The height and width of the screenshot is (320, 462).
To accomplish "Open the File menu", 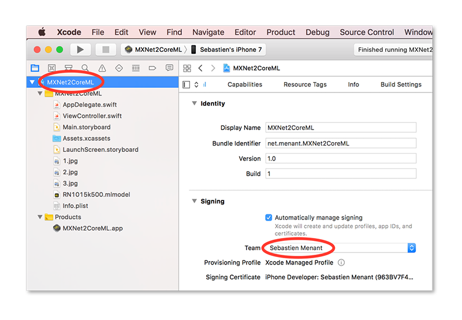I will tap(98, 32).
